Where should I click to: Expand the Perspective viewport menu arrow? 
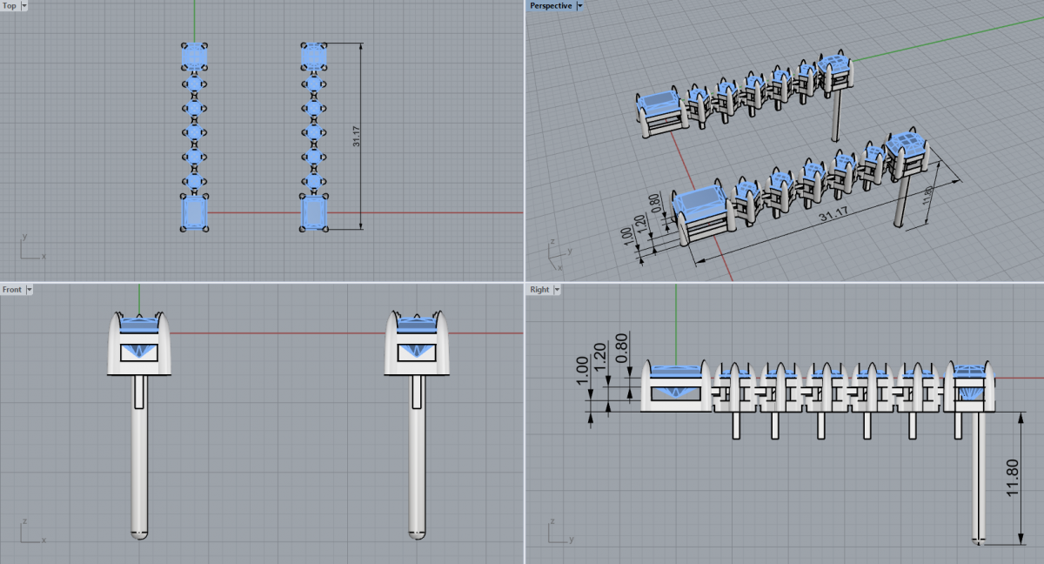pyautogui.click(x=579, y=5)
